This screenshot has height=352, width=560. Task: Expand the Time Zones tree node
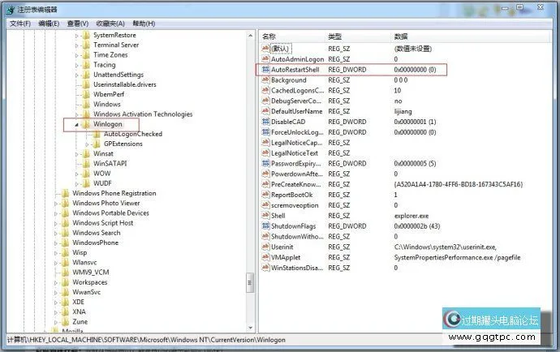pyautogui.click(x=76, y=55)
